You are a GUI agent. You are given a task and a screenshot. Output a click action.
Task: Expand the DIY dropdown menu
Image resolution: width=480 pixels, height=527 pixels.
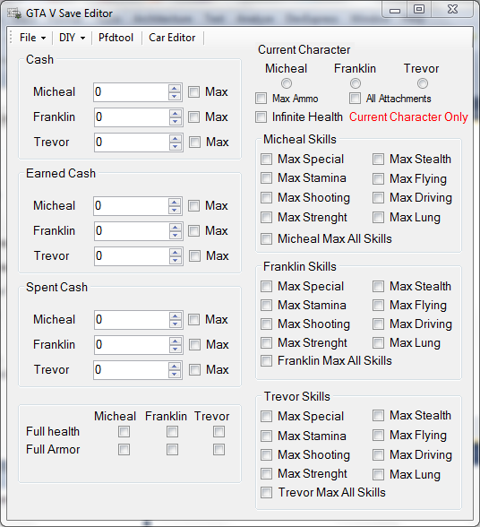pyautogui.click(x=72, y=38)
